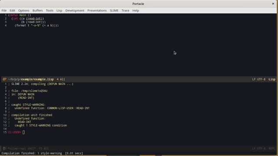Click 'in: DEFUN MAIN' REPL line
The image size is (278, 156).
point(23,94)
